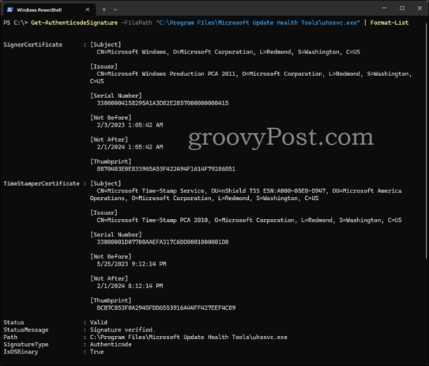Click the serial number ending in 0415
The width and height of the screenshot is (429, 366).
[x=163, y=103]
